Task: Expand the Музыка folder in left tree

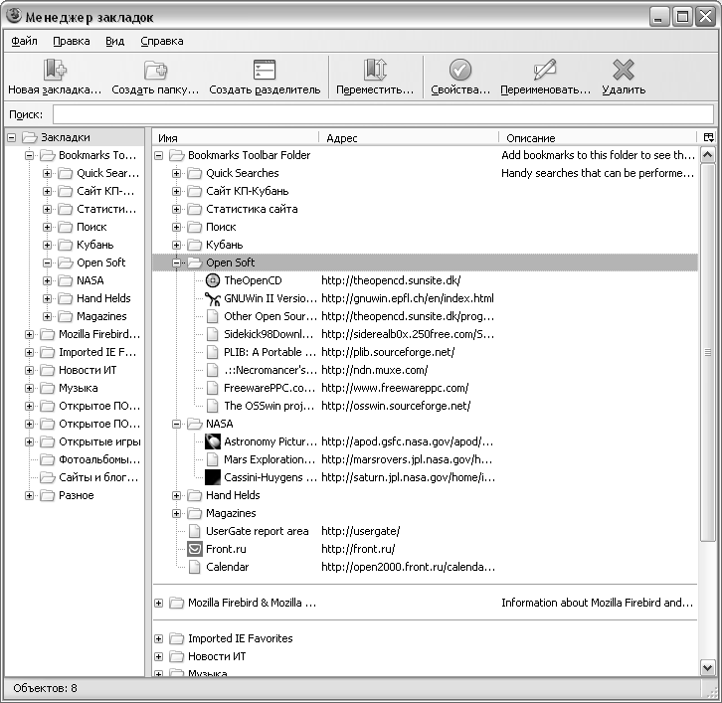Action: point(30,388)
